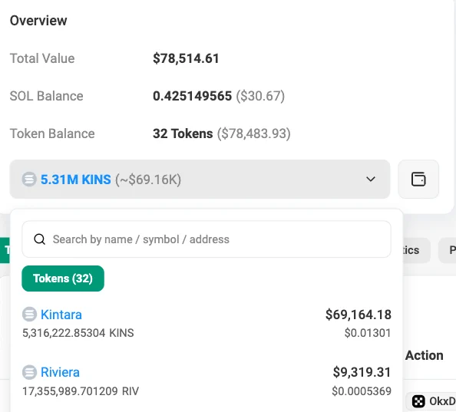Screen dimensions: 456x412
Task: Select the Total Value $78,514.61 figure
Action: (186, 58)
